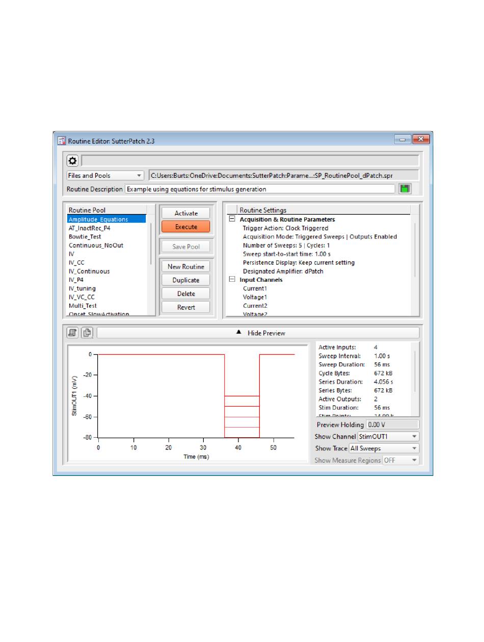Select Current2 input channel

point(255,306)
